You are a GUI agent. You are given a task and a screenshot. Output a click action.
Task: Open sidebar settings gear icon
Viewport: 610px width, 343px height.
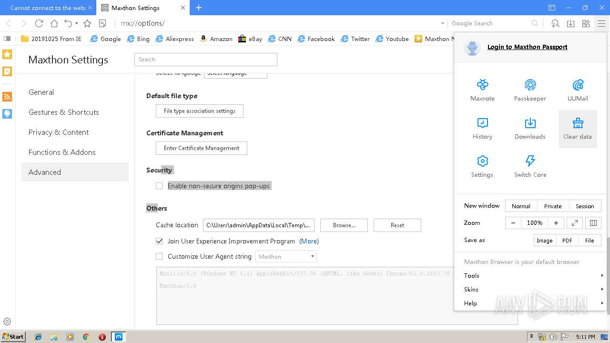(x=7, y=322)
